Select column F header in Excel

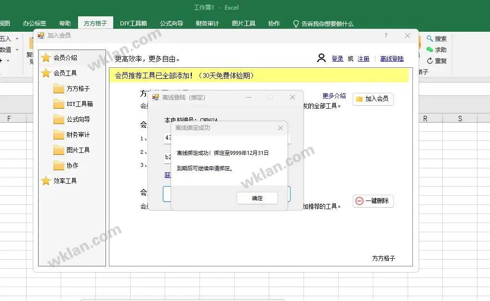[x=9, y=119]
